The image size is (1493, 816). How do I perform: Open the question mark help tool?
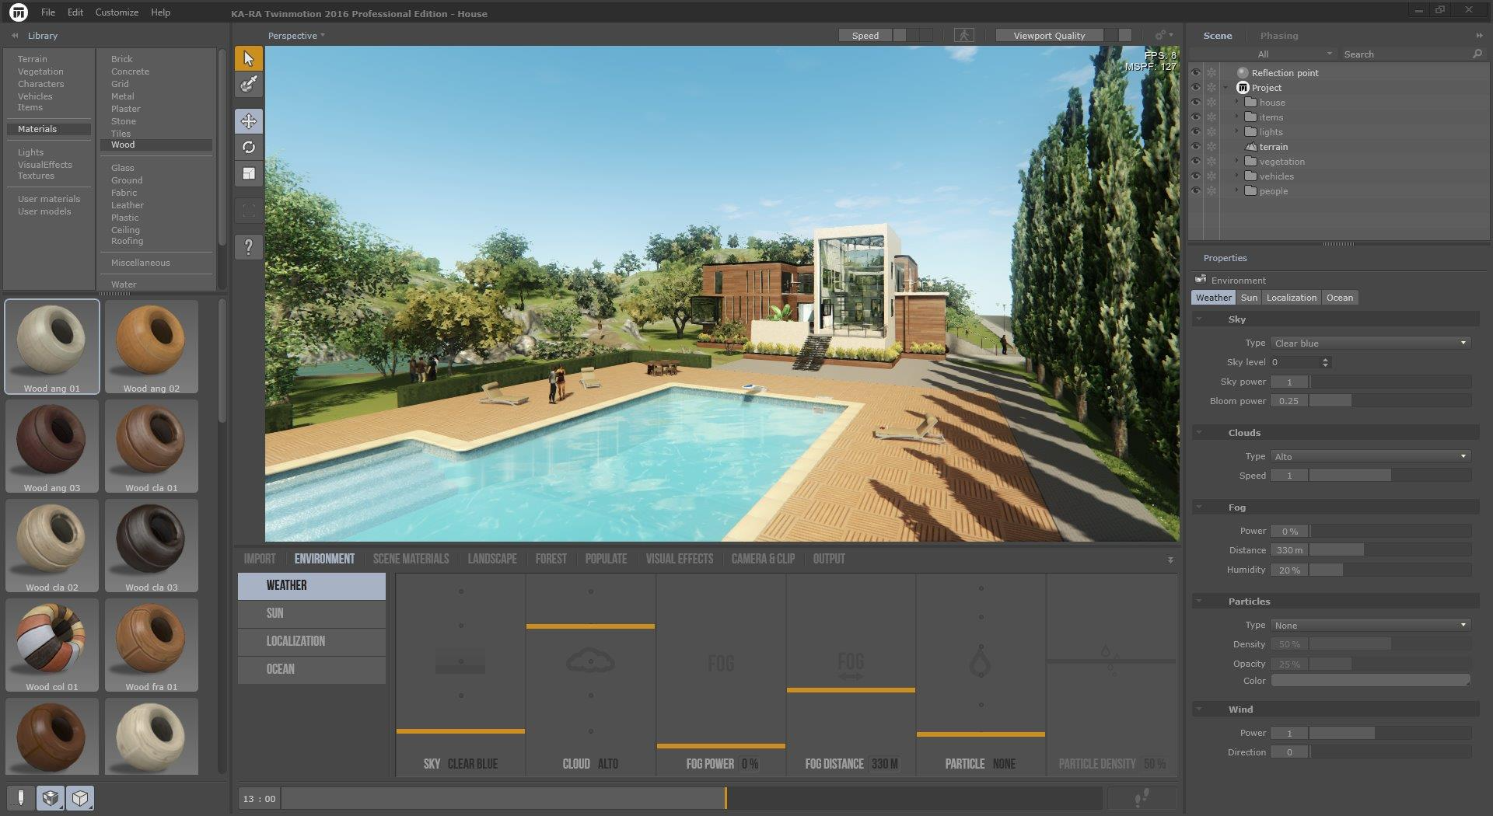(x=249, y=247)
